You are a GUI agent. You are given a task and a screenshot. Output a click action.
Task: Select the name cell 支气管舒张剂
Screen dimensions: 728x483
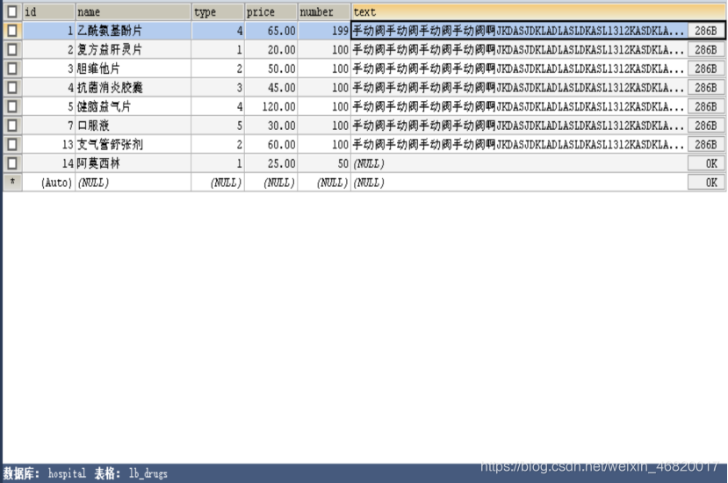click(133, 144)
